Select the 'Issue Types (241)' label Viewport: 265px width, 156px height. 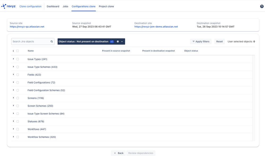(x=37, y=59)
